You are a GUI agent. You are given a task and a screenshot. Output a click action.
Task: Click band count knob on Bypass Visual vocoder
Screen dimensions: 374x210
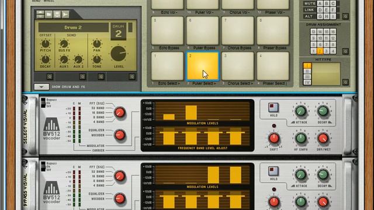[119, 176]
